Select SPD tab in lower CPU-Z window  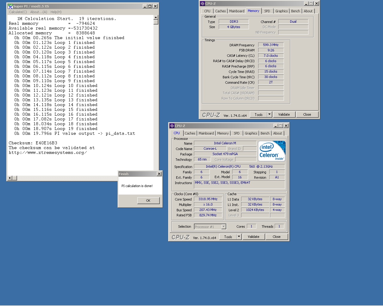click(237, 133)
